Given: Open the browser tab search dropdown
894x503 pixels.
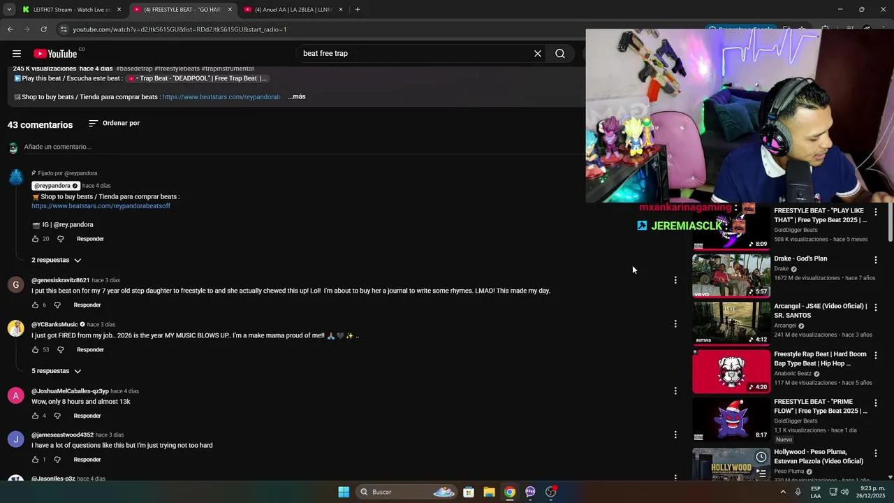Looking at the screenshot, I should click(9, 10).
